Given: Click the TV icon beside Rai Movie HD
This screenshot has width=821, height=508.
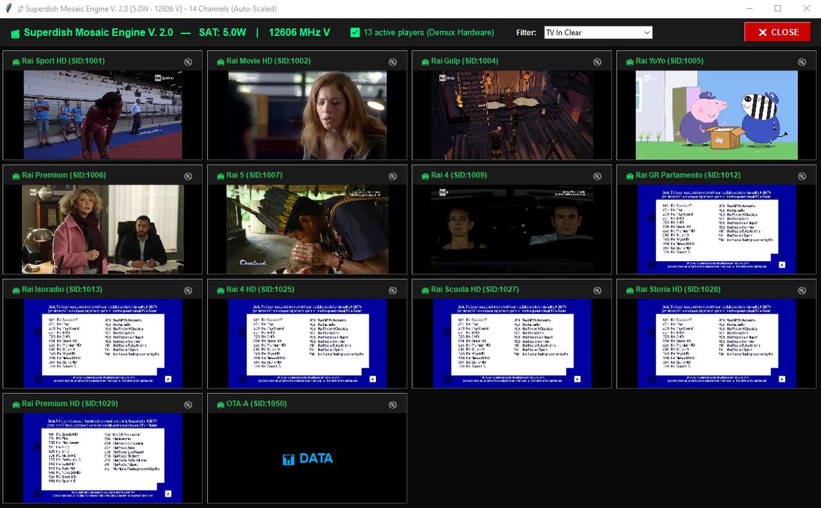Looking at the screenshot, I should [220, 62].
